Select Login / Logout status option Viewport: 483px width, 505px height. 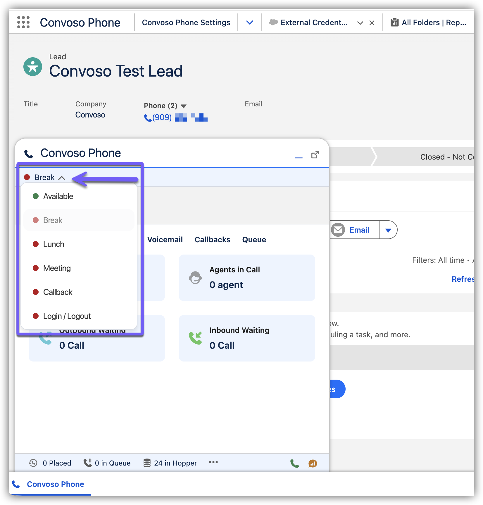coord(67,316)
